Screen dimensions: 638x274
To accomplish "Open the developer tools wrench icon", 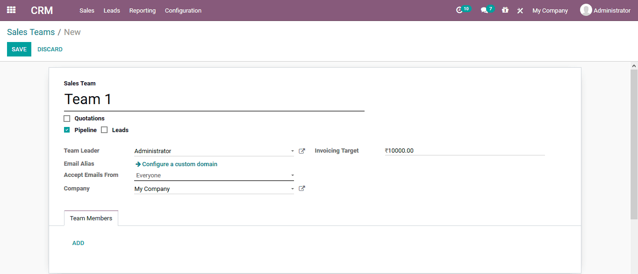I will coord(520,10).
